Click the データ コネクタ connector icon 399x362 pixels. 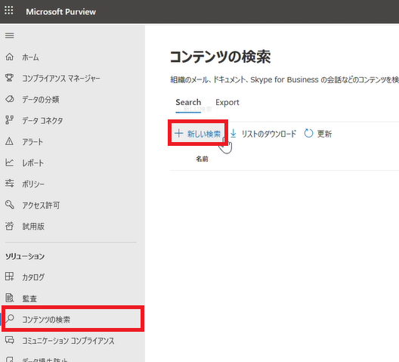[9, 120]
